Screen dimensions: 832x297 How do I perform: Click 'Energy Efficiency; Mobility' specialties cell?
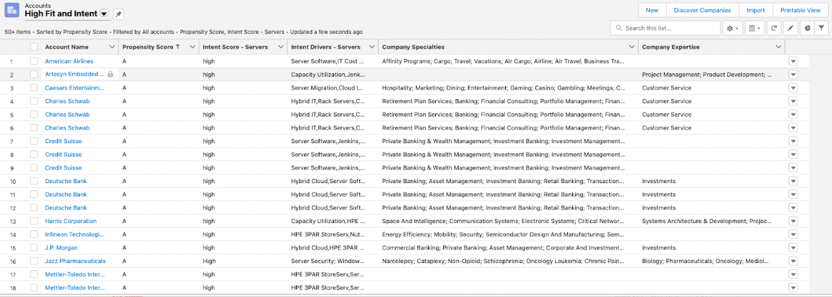coord(503,234)
